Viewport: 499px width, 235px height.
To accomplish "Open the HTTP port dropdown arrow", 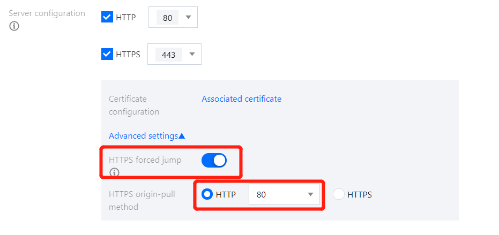I will tap(188, 17).
